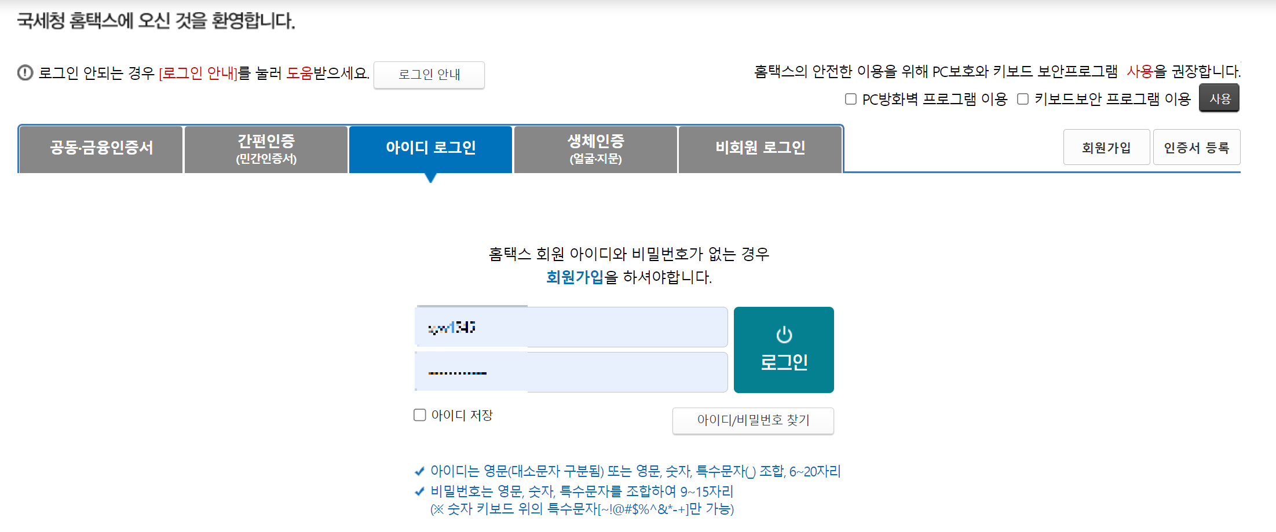Switch to 생체인증 (얼굴·지문) tab

(595, 149)
